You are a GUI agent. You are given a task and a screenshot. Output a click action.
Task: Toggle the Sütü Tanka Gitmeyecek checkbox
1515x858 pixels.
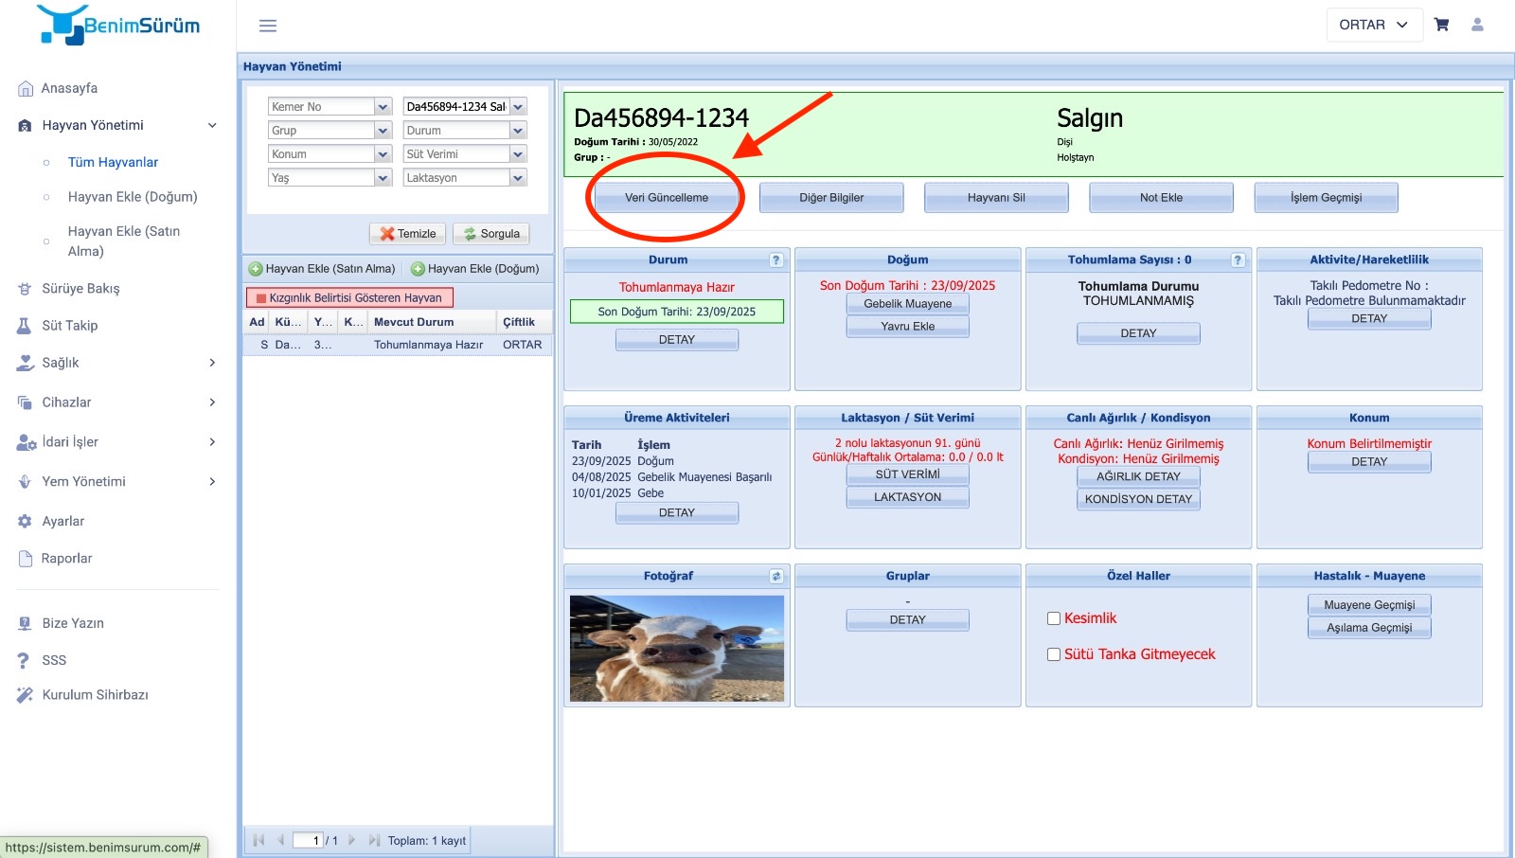[1053, 654]
